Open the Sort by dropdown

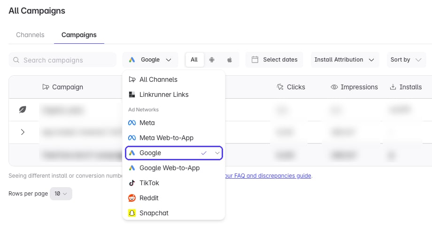[x=406, y=60]
